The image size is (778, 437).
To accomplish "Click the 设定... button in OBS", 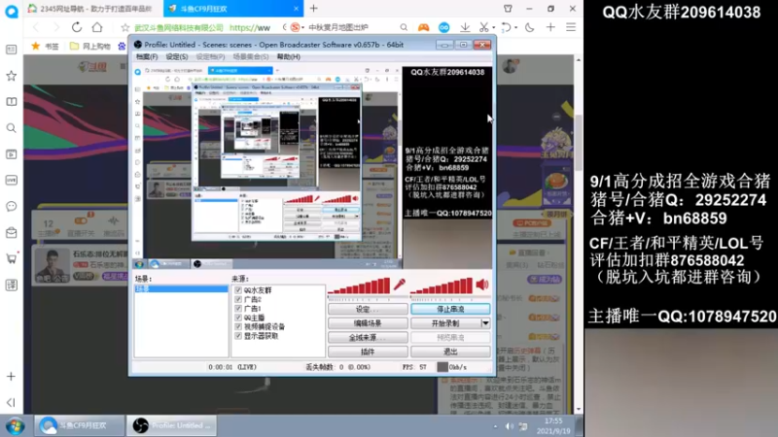I will (368, 309).
